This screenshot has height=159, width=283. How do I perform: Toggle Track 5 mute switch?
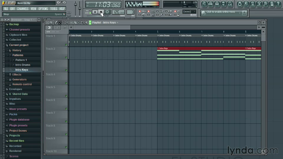(x=66, y=96)
